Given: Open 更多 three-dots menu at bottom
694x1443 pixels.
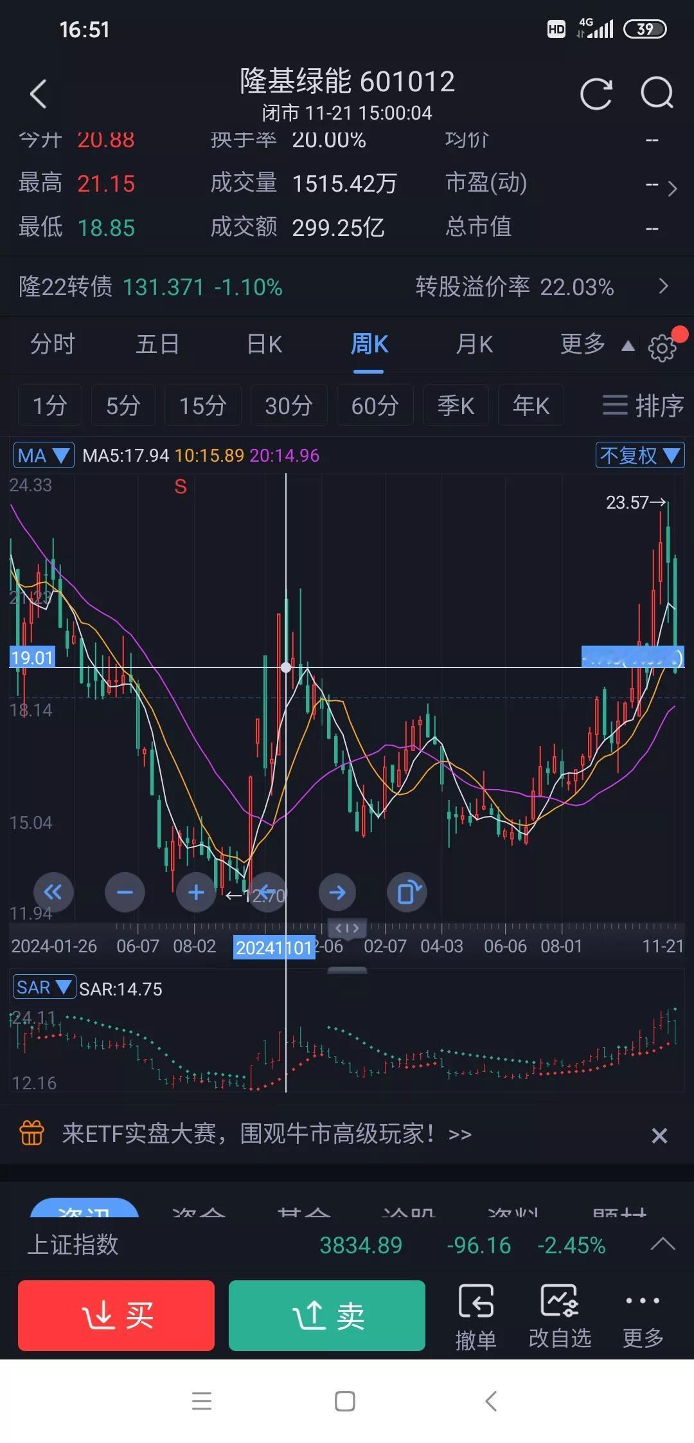Looking at the screenshot, I should click(x=643, y=1316).
